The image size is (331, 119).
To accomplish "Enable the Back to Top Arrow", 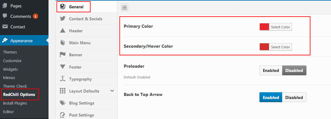I will pos(271,97).
